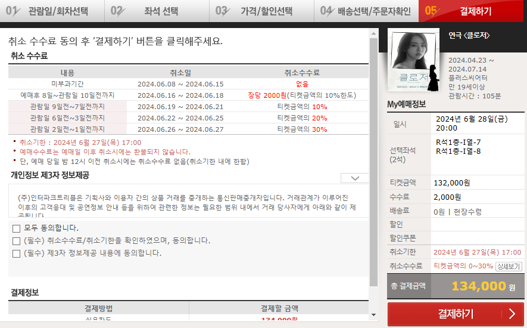Click the 취소기한 value in My예매정보
527x328 pixels.
pos(477,252)
